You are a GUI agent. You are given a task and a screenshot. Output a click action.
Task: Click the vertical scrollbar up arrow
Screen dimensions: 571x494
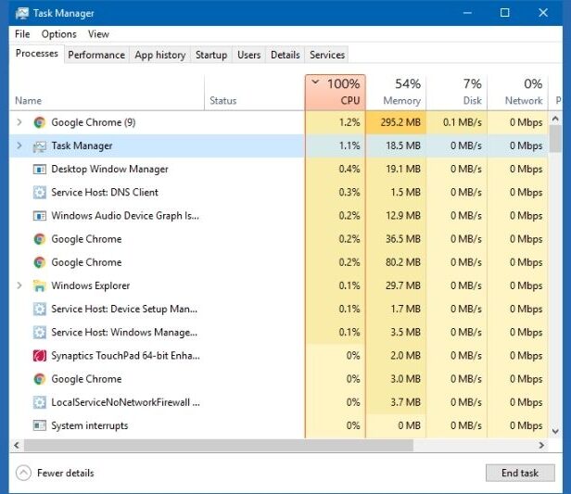(555, 119)
